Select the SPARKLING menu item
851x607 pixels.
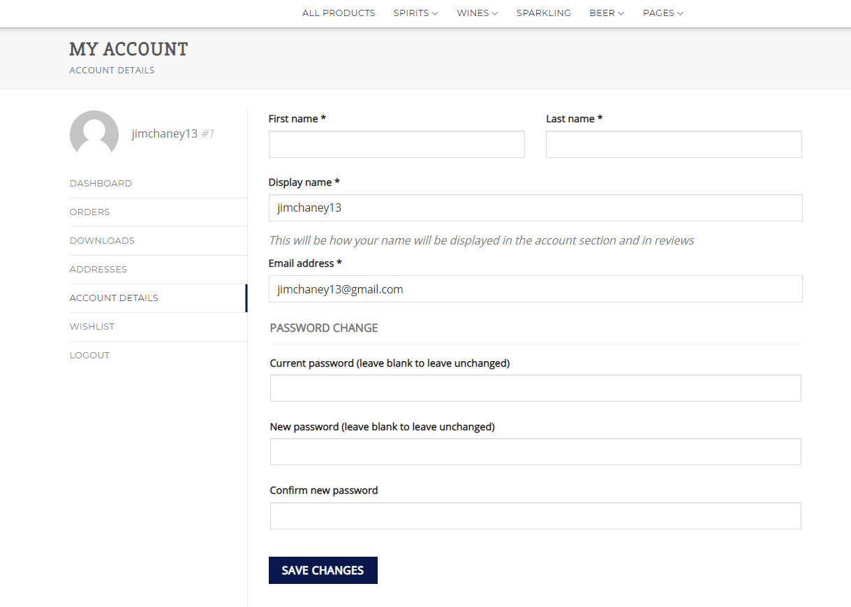click(543, 13)
